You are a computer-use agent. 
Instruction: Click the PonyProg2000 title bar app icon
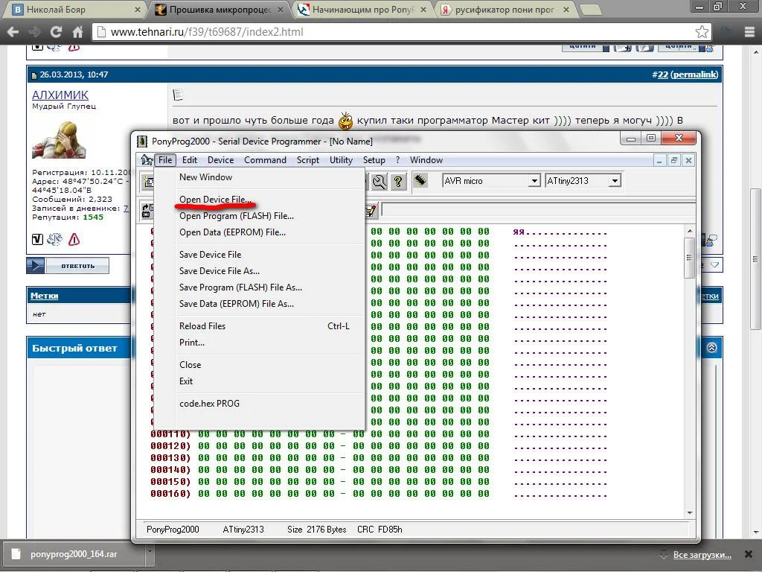coord(142,141)
